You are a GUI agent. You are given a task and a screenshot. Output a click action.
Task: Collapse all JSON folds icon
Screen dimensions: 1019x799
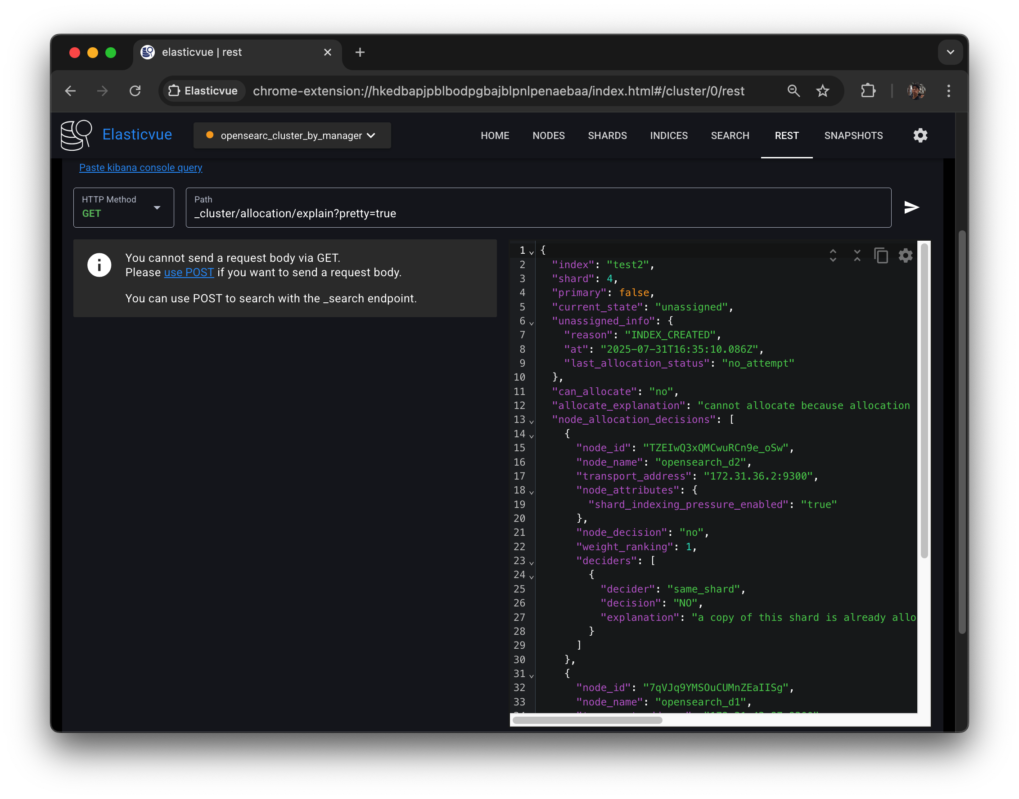[857, 256]
